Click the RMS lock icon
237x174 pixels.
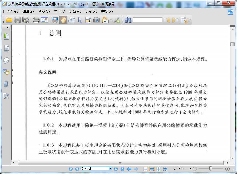pos(105,20)
